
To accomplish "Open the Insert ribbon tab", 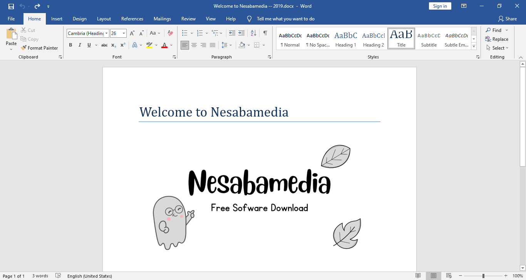I will click(x=57, y=19).
